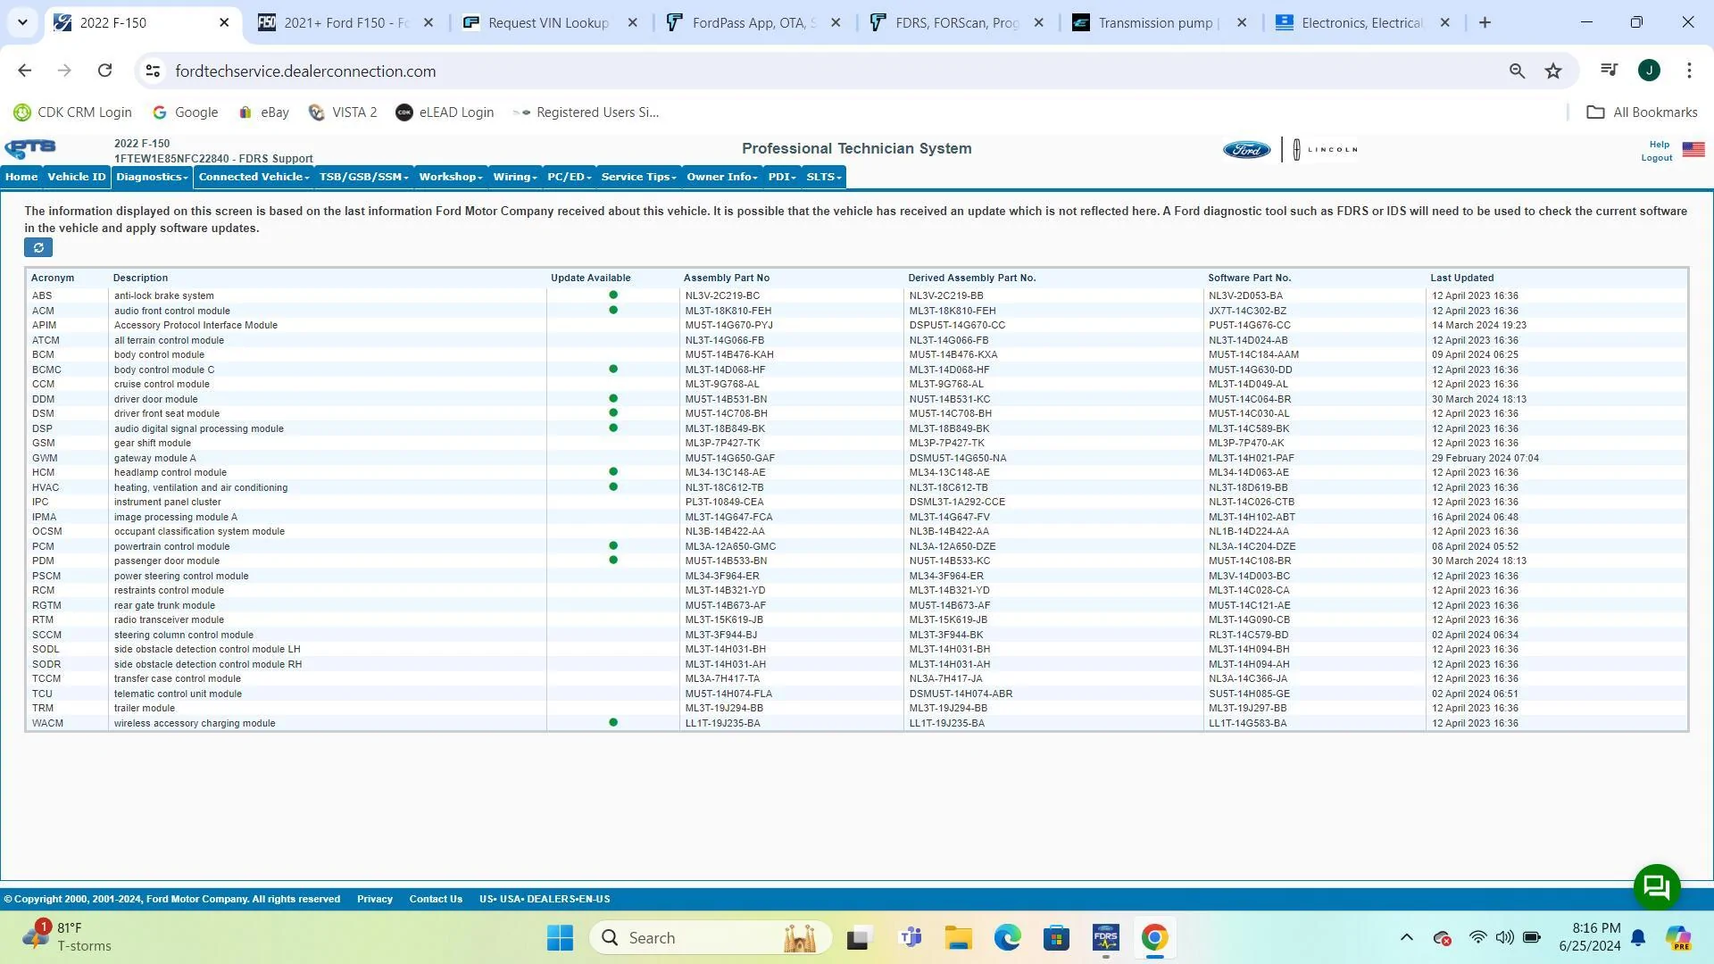Click the Home menu item

pos(21,177)
